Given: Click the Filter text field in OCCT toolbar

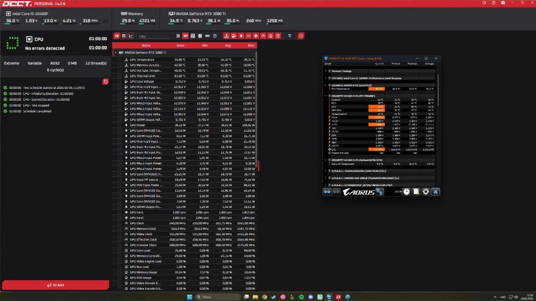Looking at the screenshot, I should [154, 36].
